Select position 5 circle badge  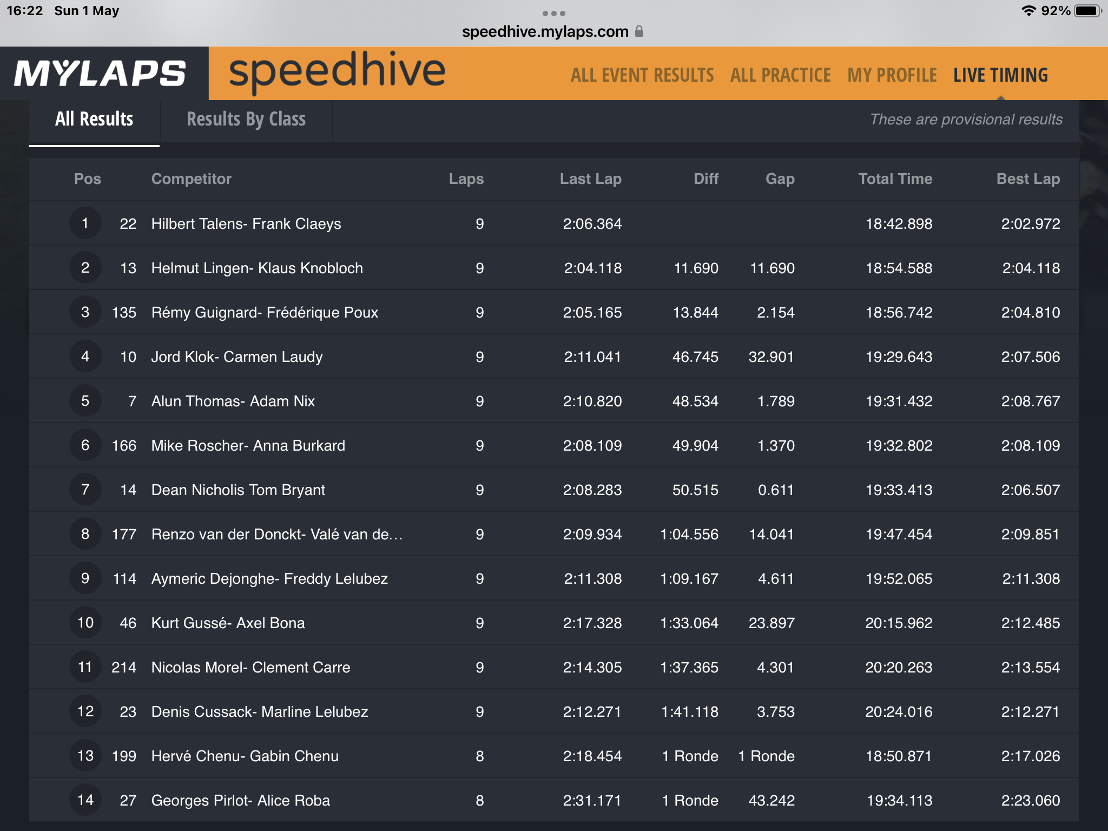tap(85, 401)
